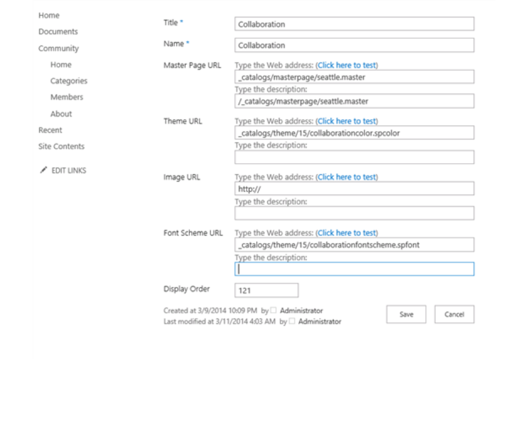Click the Image URL web address field
Image resolution: width=528 pixels, height=439 pixels.
pos(354,189)
